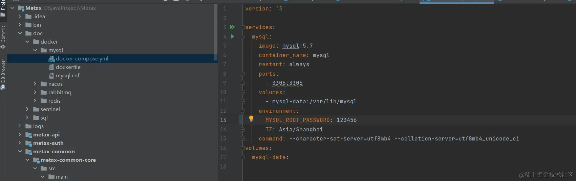576x181 pixels.
Task: Expand the metax-auth module chevron
Action: pos(20,143)
